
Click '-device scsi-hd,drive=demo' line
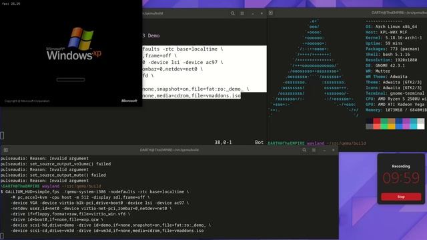tap(111, 225)
